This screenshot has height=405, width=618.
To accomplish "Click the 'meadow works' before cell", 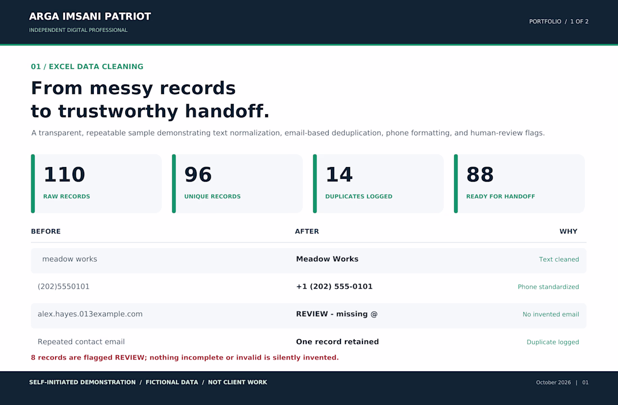I will click(70, 259).
